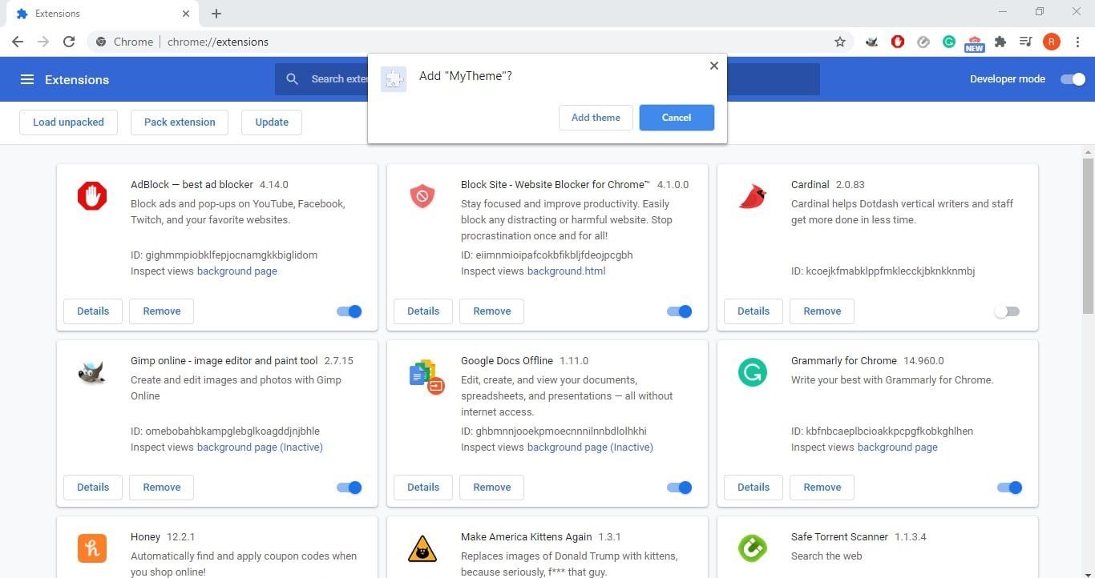Open the Grammarly toolbar extension icon
This screenshot has width=1095, height=578.
(x=949, y=42)
